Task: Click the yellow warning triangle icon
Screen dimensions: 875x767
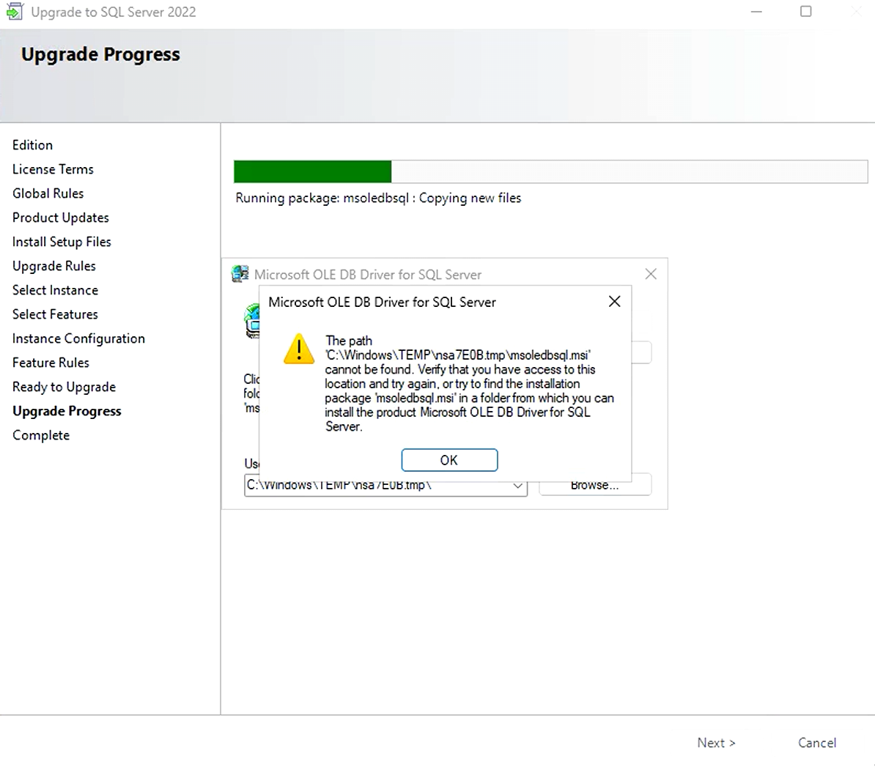Action: pyautogui.click(x=298, y=349)
